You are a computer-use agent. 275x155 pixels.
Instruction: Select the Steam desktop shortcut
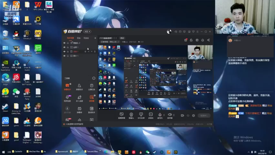tap(5, 107)
